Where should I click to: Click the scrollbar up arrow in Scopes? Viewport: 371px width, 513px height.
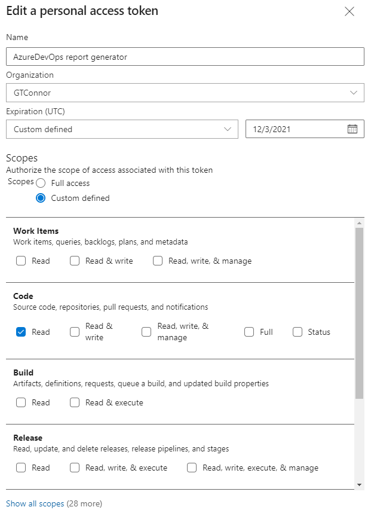[360, 222]
